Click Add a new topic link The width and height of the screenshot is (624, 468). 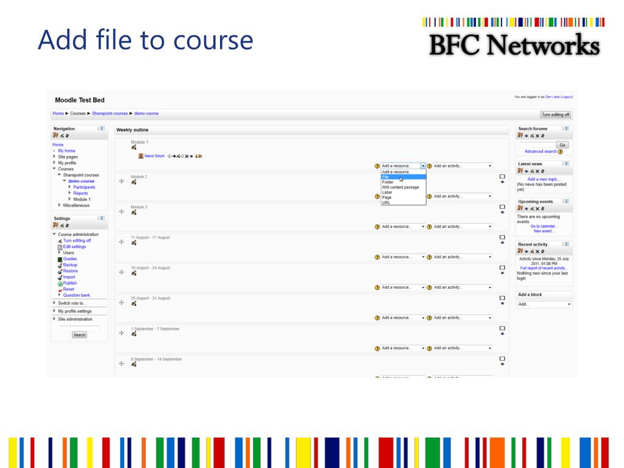click(x=543, y=180)
